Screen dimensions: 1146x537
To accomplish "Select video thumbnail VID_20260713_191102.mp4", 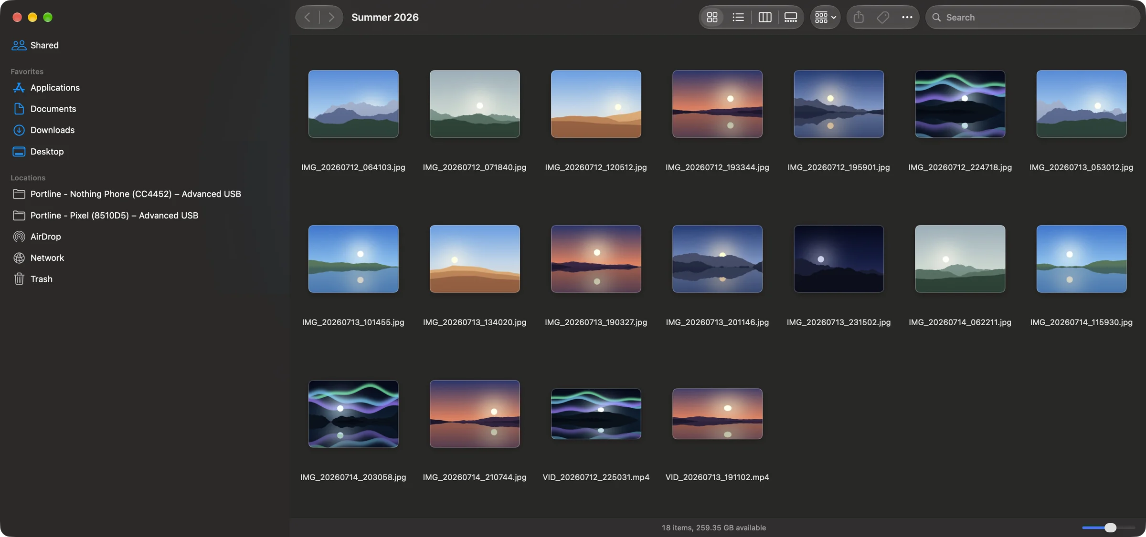I will (717, 414).
